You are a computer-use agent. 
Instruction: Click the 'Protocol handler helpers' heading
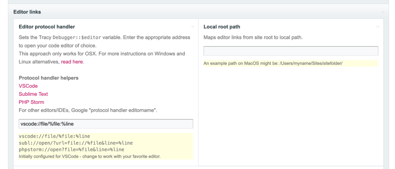[49, 78]
